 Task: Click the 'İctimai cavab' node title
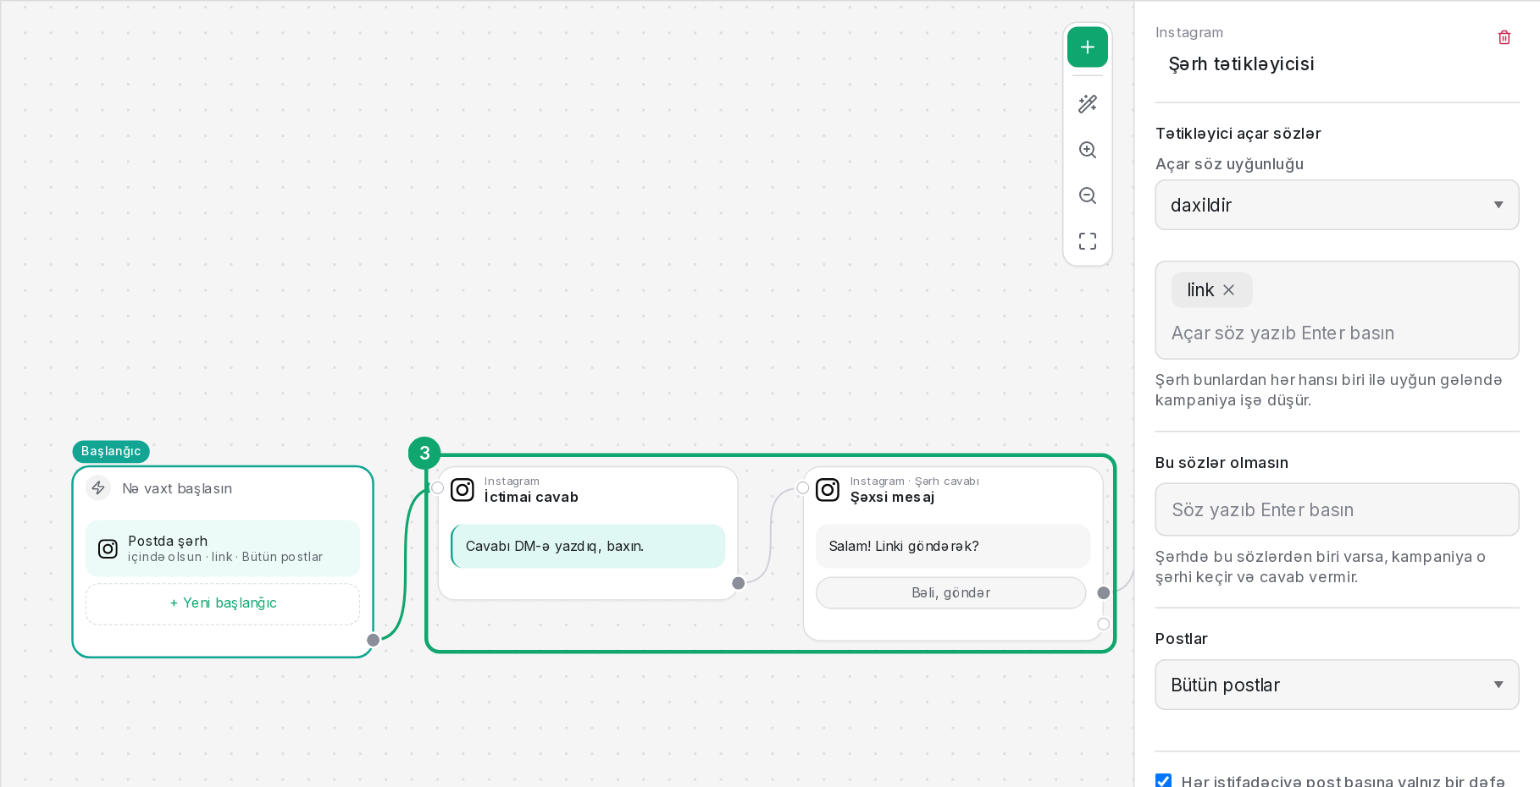click(531, 498)
